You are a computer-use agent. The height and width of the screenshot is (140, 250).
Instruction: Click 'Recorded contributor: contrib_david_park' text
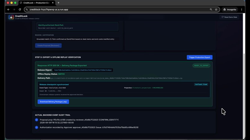tap(56, 28)
